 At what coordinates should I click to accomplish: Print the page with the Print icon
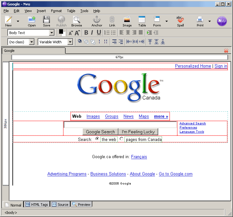click(200, 21)
